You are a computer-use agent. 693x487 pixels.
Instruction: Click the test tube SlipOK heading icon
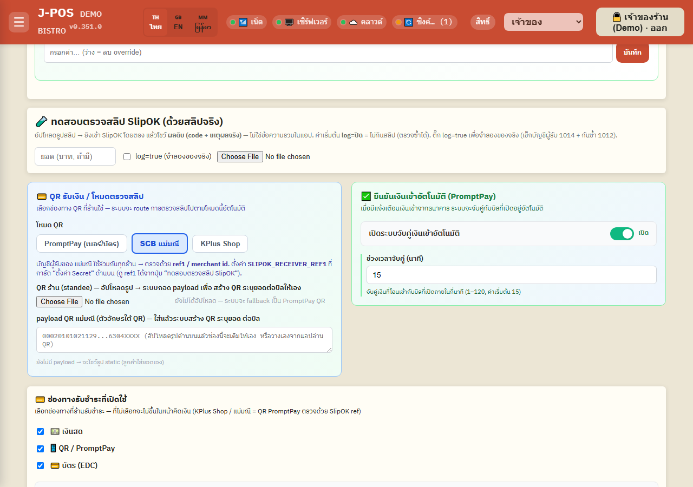point(41,121)
